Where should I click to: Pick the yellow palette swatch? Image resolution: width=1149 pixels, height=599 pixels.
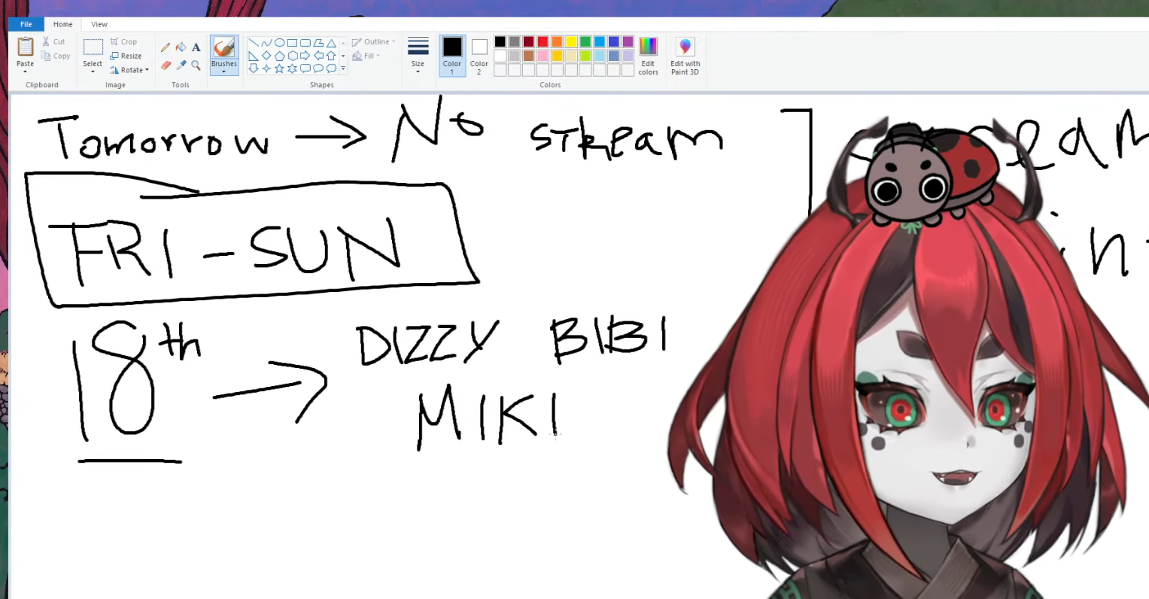[x=571, y=42]
